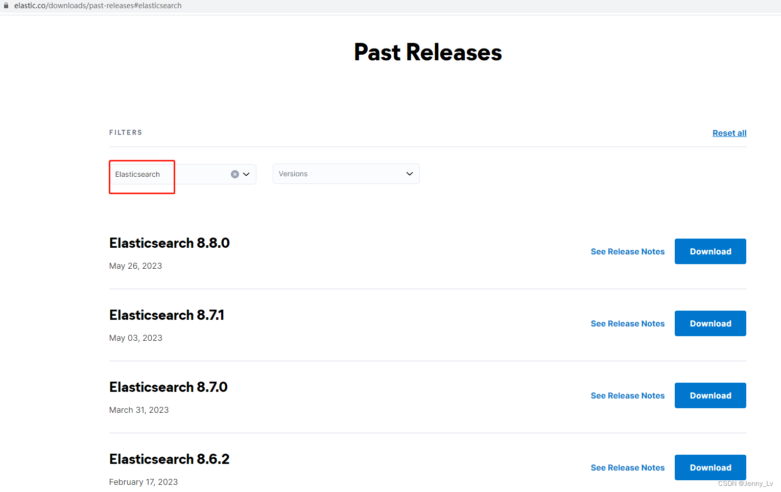Click the May 03, 2023 date

click(x=136, y=338)
